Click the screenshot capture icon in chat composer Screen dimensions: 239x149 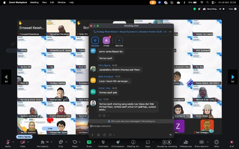point(111,135)
